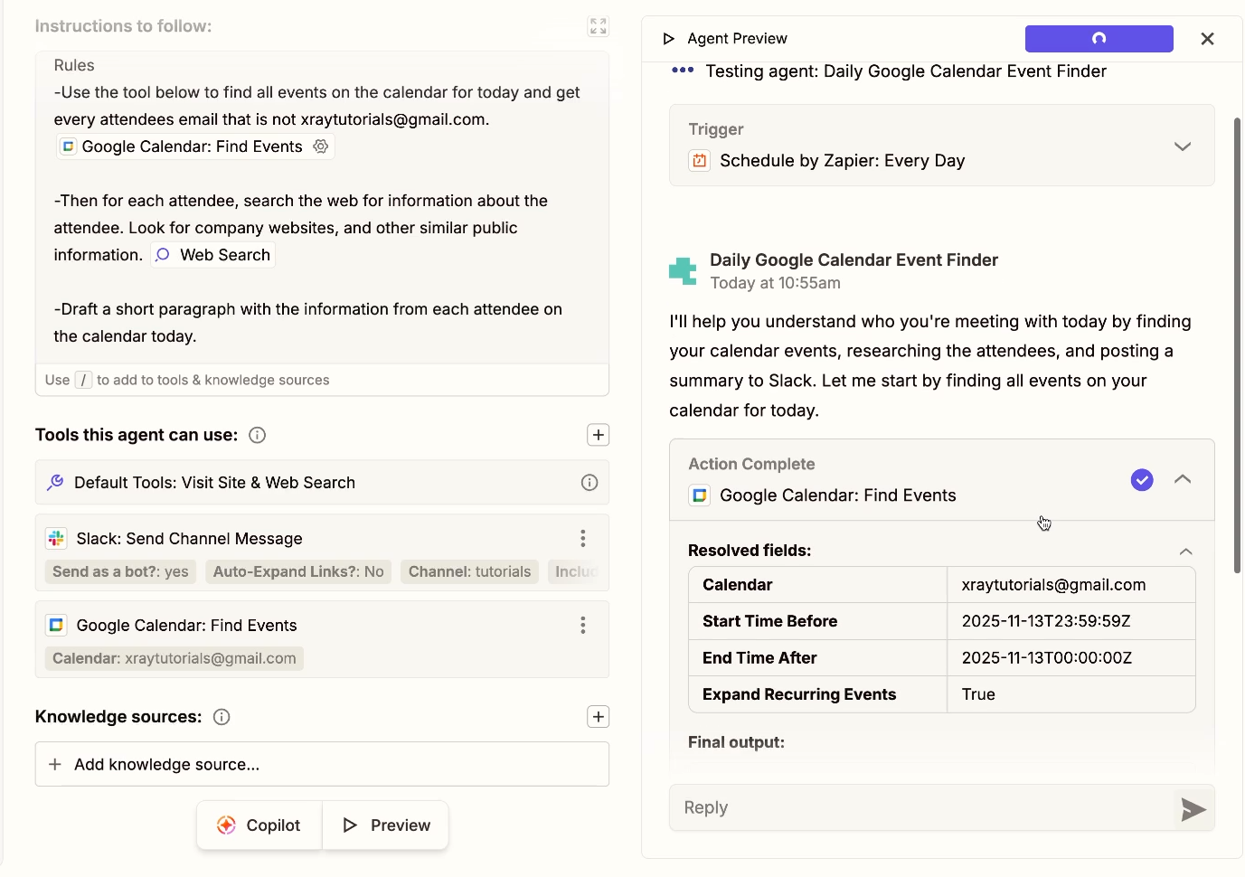Select the Start Time Before value 2025-11-13T23:59:59Z

pos(1071,621)
